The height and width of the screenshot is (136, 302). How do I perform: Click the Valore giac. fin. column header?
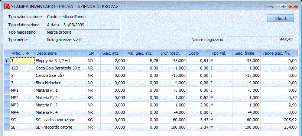(x=279, y=53)
